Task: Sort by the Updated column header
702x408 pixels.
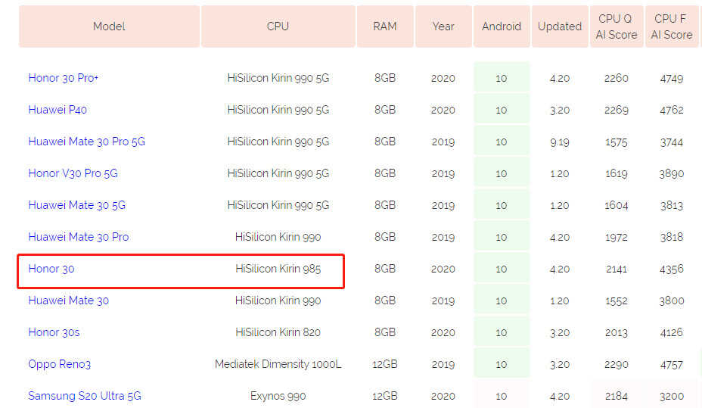Action: [560, 26]
